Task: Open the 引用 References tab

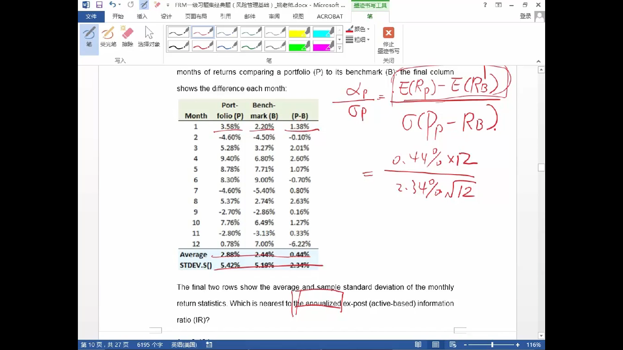Action: click(x=225, y=16)
